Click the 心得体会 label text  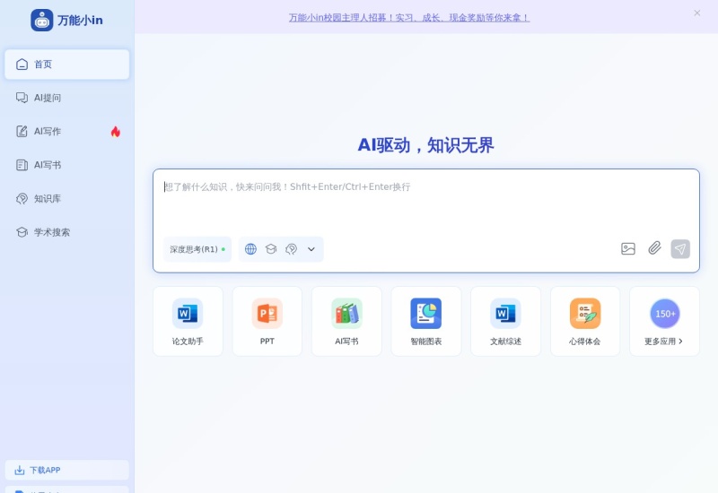point(585,342)
